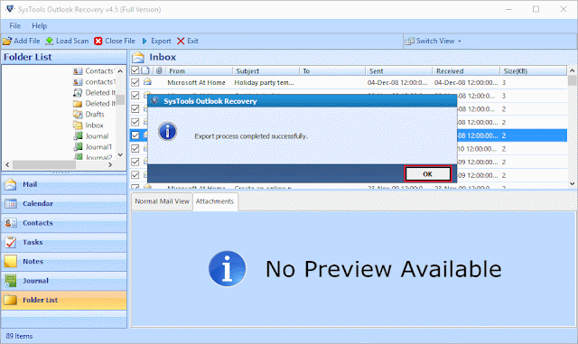Sort by the Size(KB) column header
The height and width of the screenshot is (344, 578).
533,70
